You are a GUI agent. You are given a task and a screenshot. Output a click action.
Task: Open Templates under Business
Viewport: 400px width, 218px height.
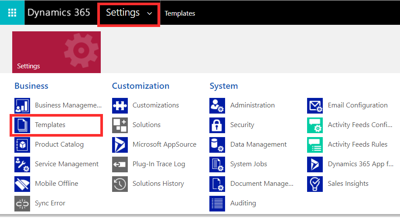point(50,124)
